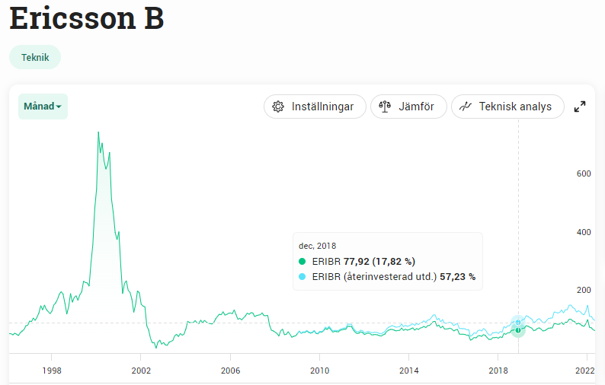Click the 400 value on price axis
Viewport: 605px width, 385px height.
584,232
